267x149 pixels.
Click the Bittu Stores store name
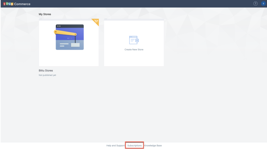(46, 71)
